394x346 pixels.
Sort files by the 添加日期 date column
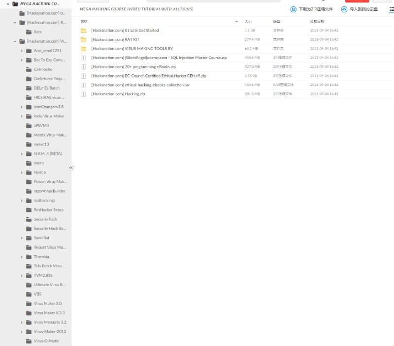click(317, 22)
